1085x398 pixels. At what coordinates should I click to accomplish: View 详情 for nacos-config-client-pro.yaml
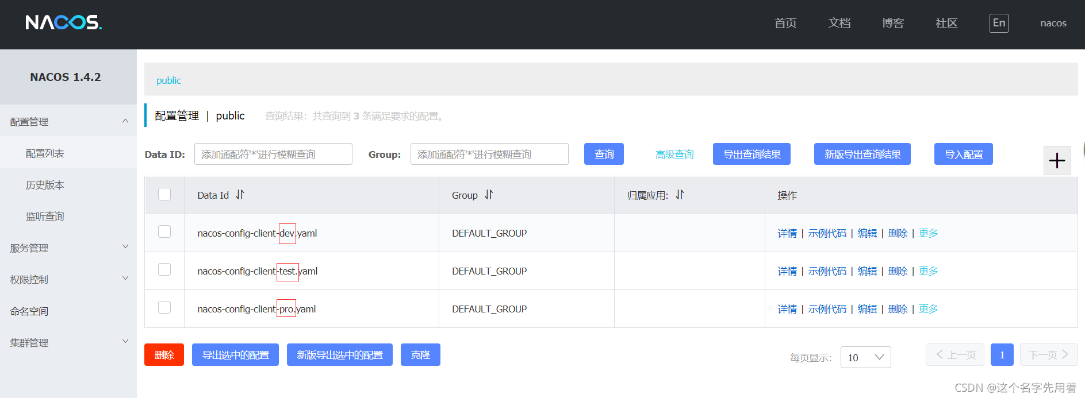(787, 309)
